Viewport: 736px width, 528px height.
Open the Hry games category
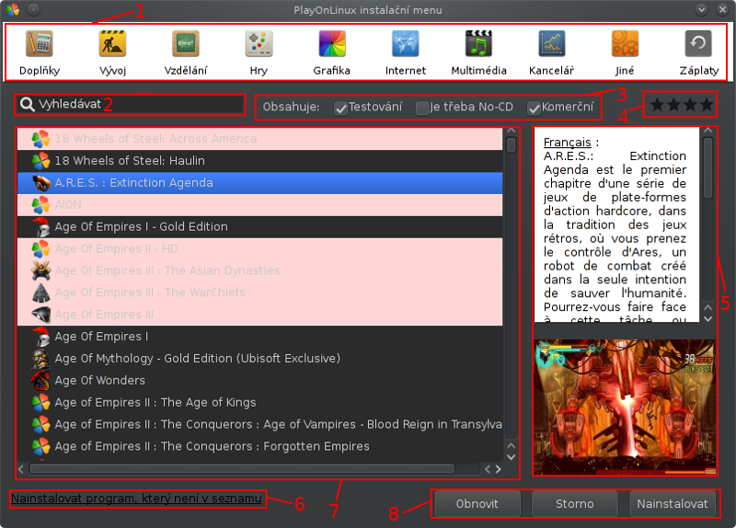[259, 52]
